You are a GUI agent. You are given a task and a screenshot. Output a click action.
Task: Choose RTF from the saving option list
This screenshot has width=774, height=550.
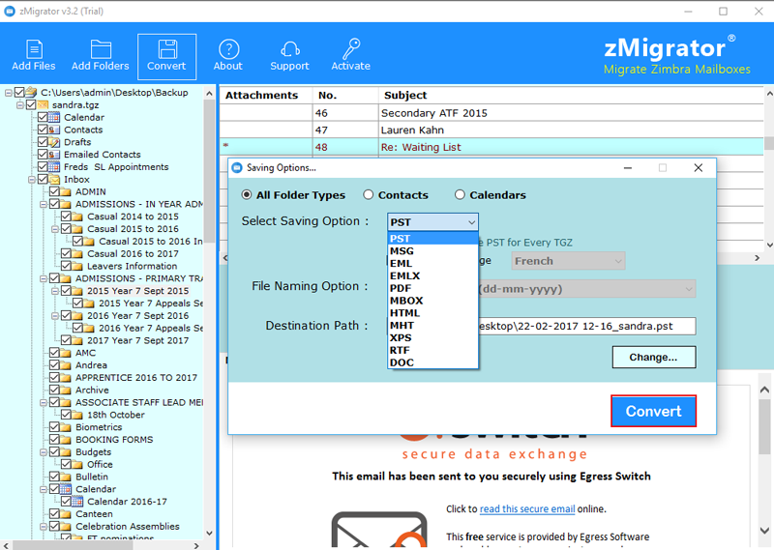(x=432, y=350)
